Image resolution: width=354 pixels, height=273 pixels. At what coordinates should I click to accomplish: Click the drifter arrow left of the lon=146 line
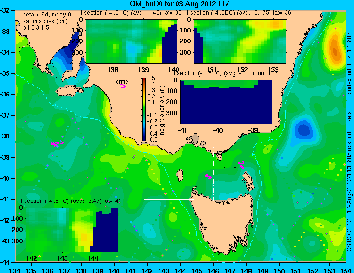pos(208,177)
